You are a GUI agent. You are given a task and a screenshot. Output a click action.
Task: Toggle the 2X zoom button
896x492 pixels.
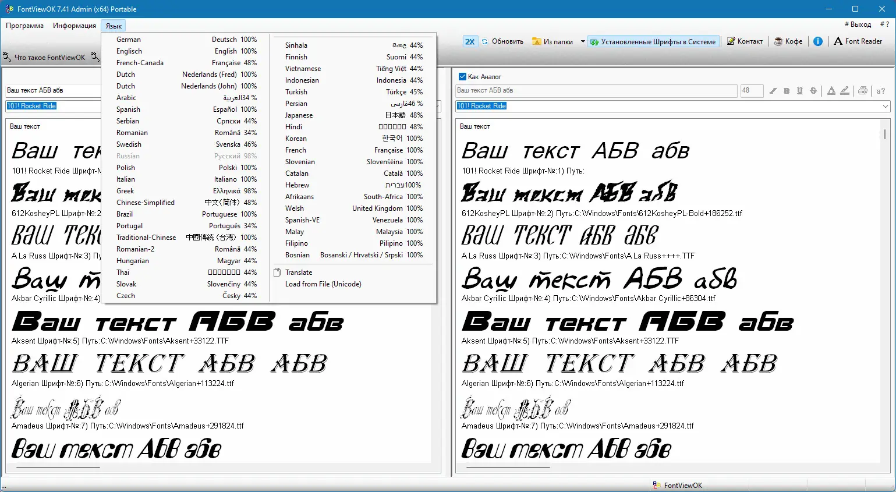(470, 41)
